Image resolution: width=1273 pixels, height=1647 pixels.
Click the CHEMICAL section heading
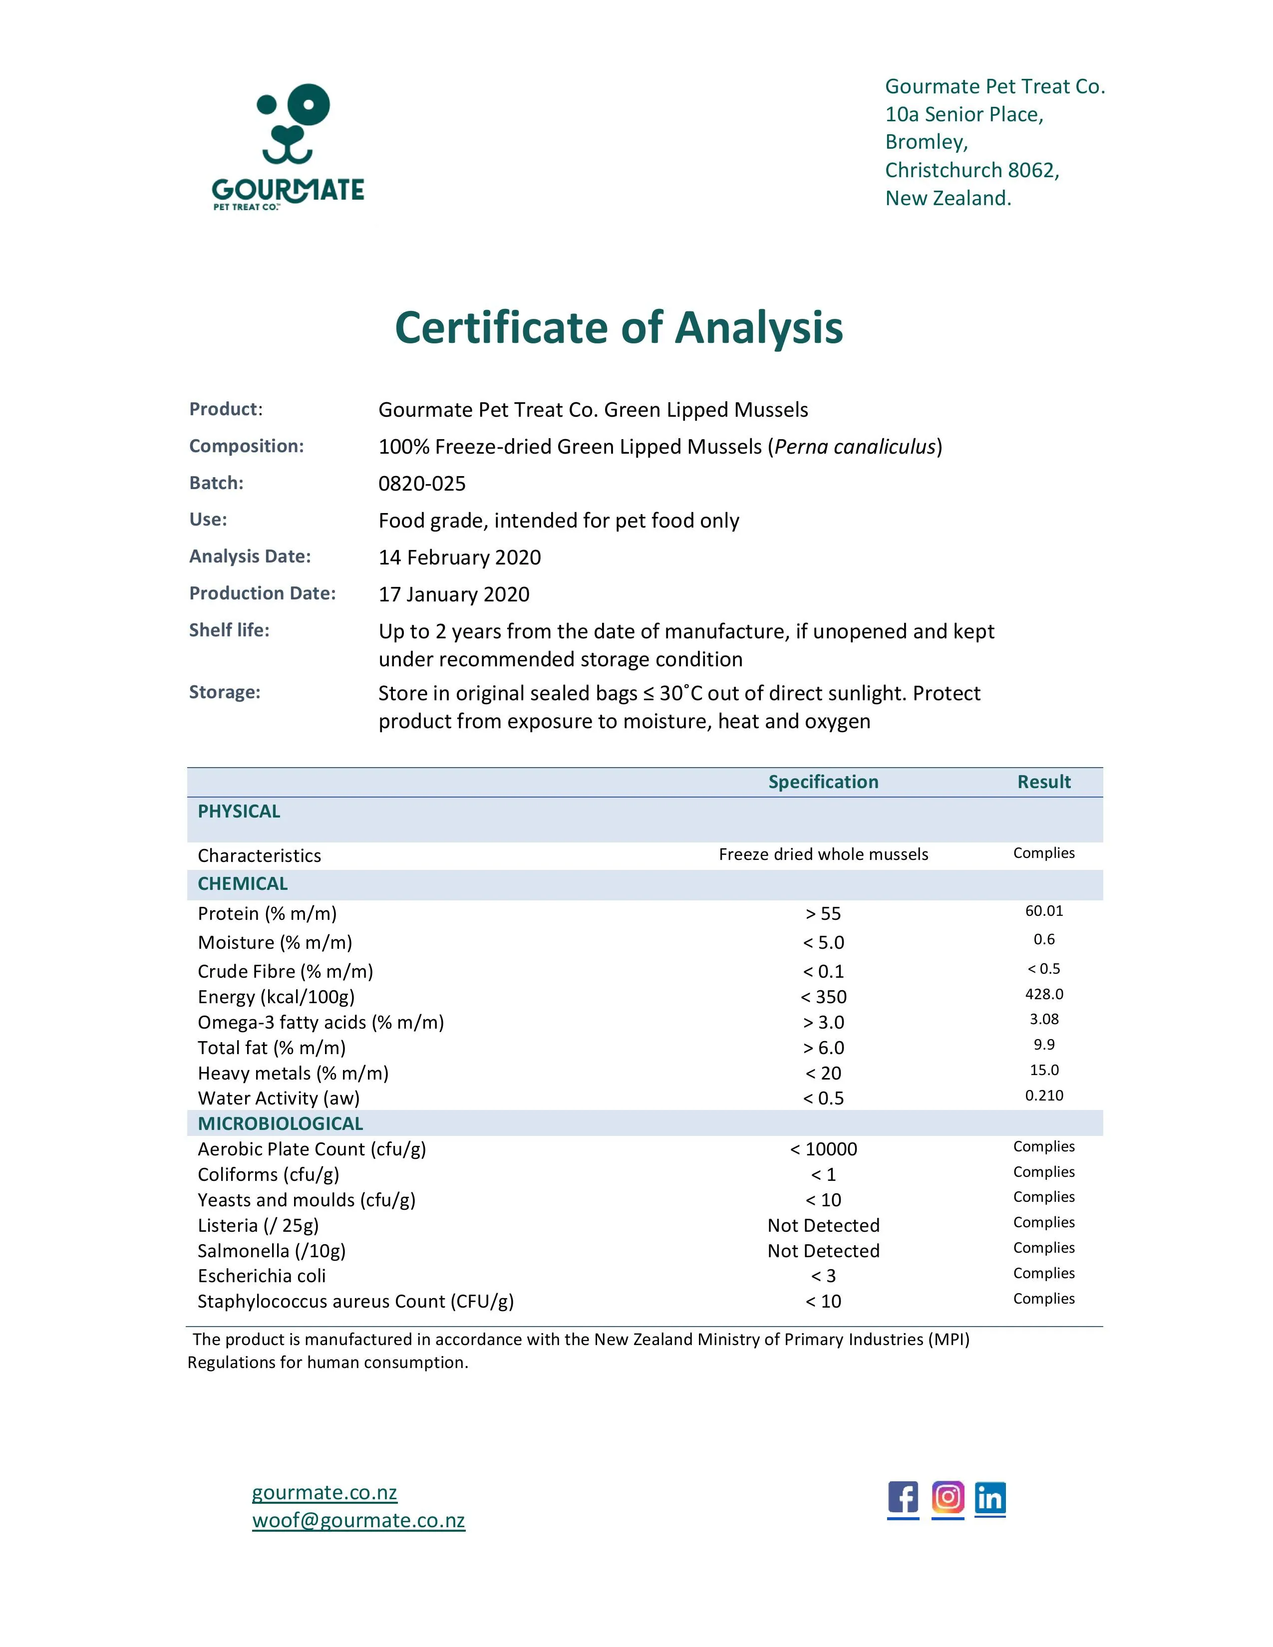(242, 884)
